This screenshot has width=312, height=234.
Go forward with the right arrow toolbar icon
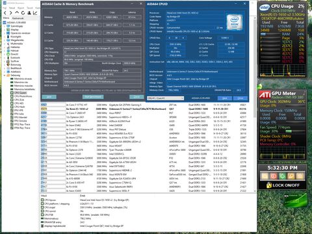(x=11, y=13)
